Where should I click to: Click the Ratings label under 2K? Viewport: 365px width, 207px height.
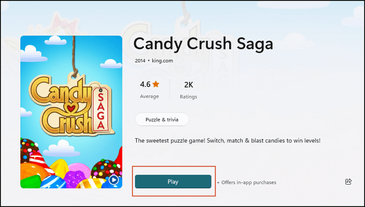tap(189, 97)
